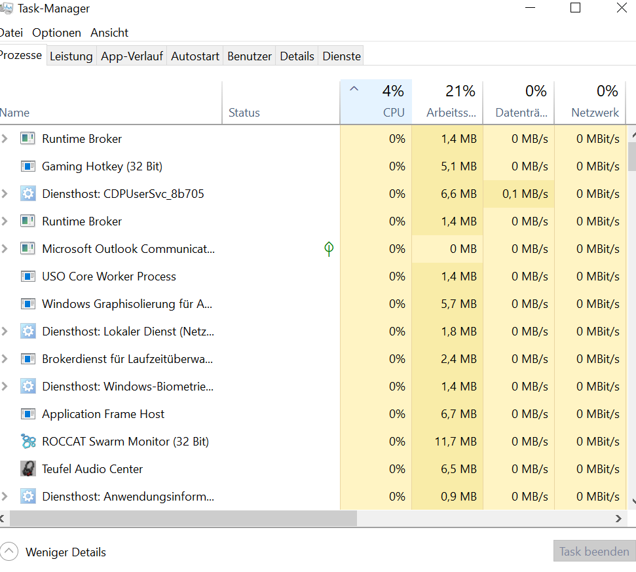
Task: Sort by Arbeitsspeicher column header
Action: coord(447,102)
